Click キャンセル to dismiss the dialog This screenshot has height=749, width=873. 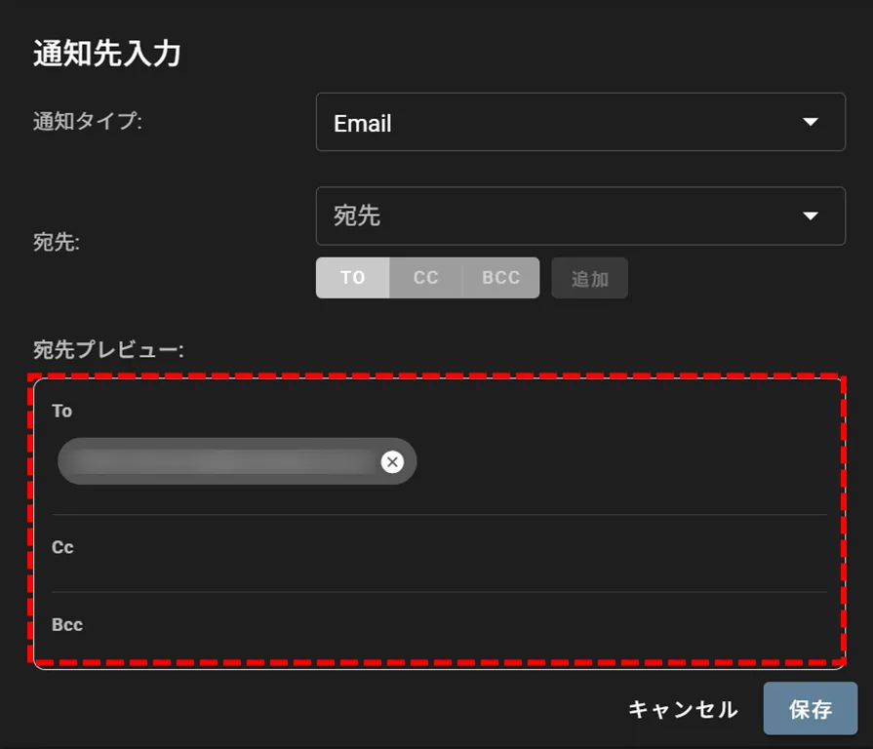(x=683, y=709)
